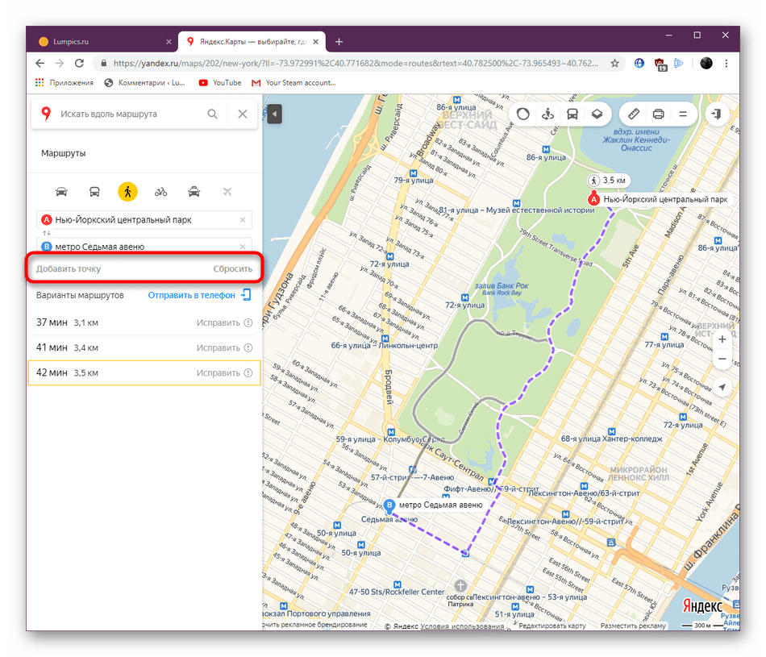
Task: Go forward in the browser
Action: 60,63
